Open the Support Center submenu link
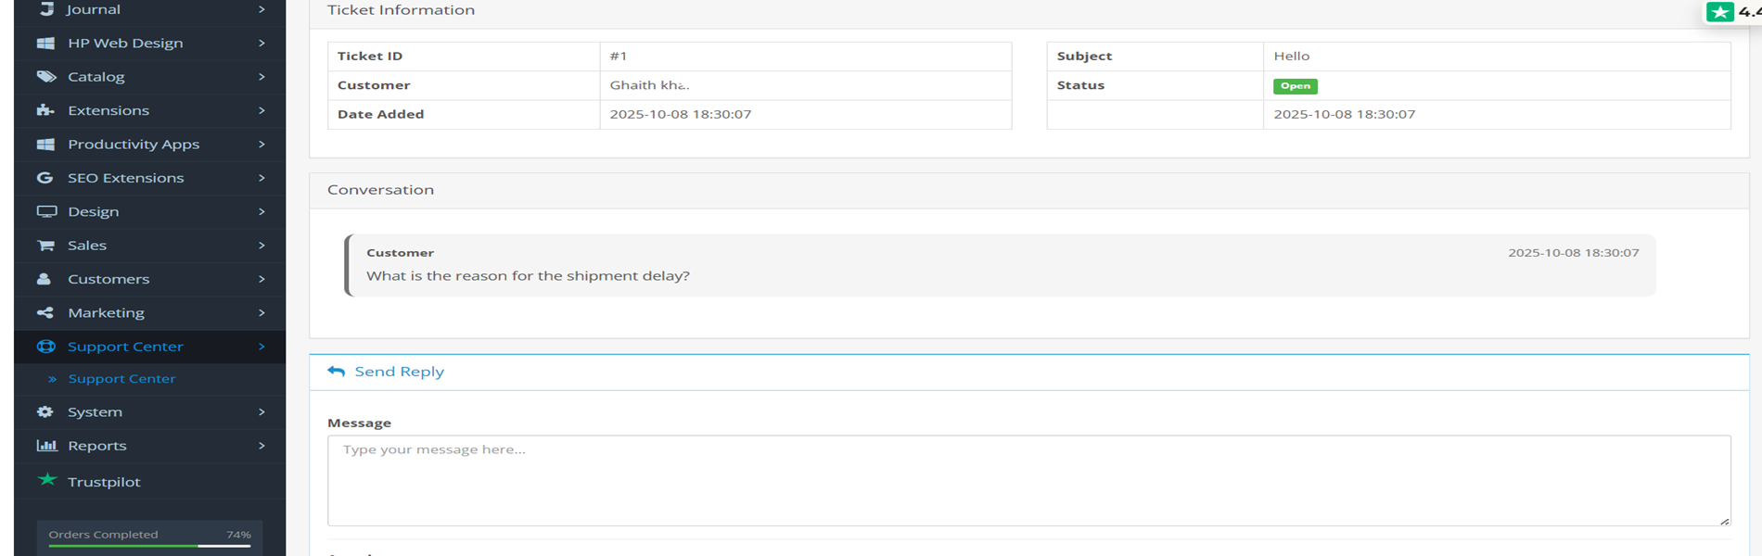Screen dimensions: 1762x556 (x=121, y=379)
